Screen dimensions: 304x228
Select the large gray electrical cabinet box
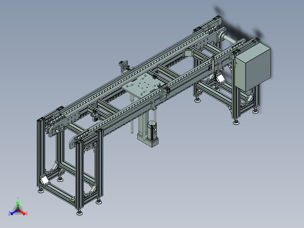[253, 67]
